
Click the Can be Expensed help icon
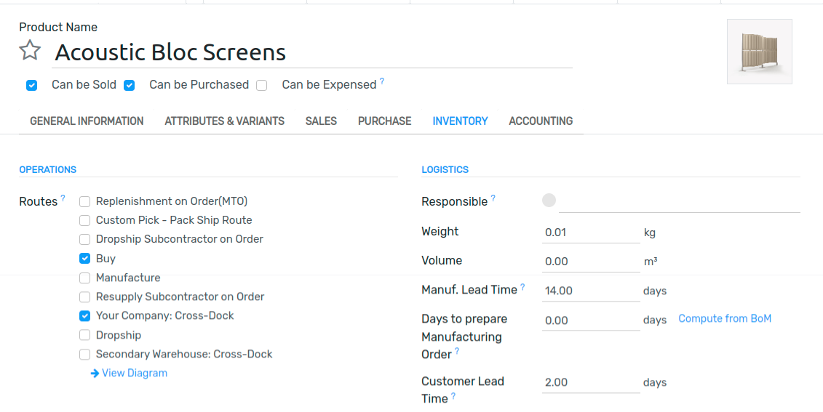click(382, 81)
